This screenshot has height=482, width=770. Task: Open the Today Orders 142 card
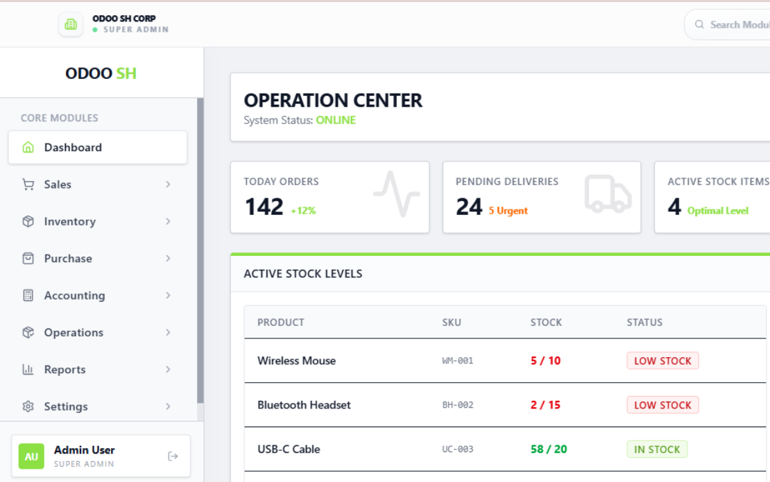[330, 198]
